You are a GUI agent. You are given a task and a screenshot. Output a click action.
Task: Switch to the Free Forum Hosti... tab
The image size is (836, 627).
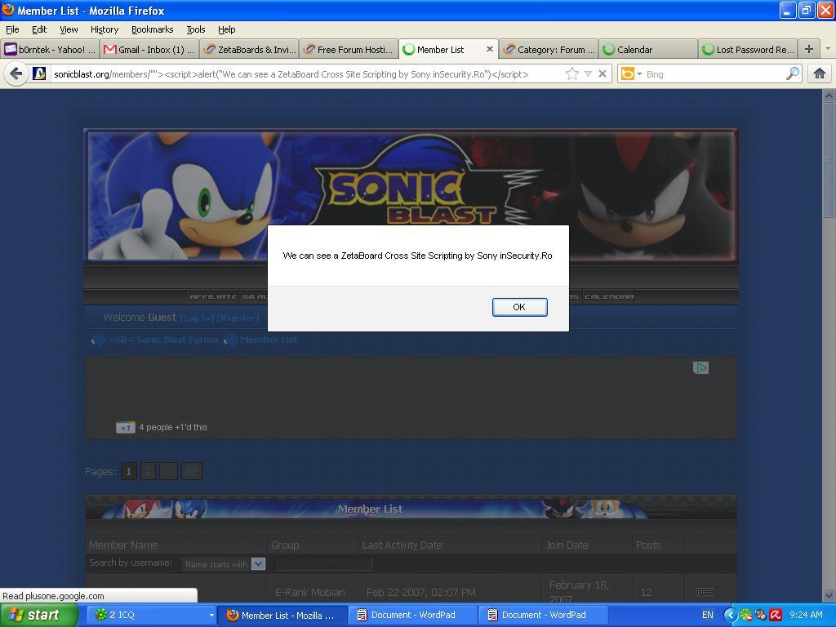pyautogui.click(x=349, y=50)
